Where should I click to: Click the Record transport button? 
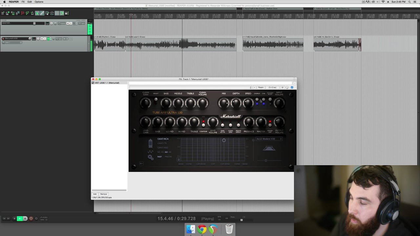point(31,219)
